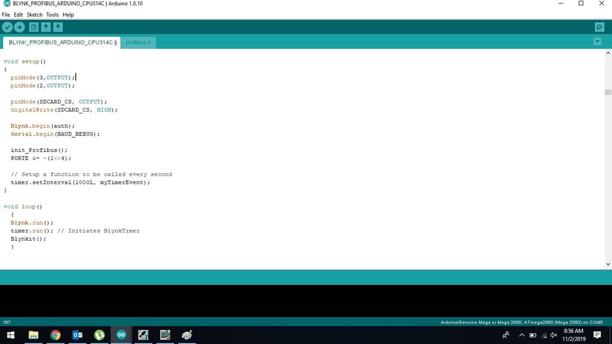The height and width of the screenshot is (344, 612).
Task: Click the vertical scrollbar thumb
Action: (608, 93)
